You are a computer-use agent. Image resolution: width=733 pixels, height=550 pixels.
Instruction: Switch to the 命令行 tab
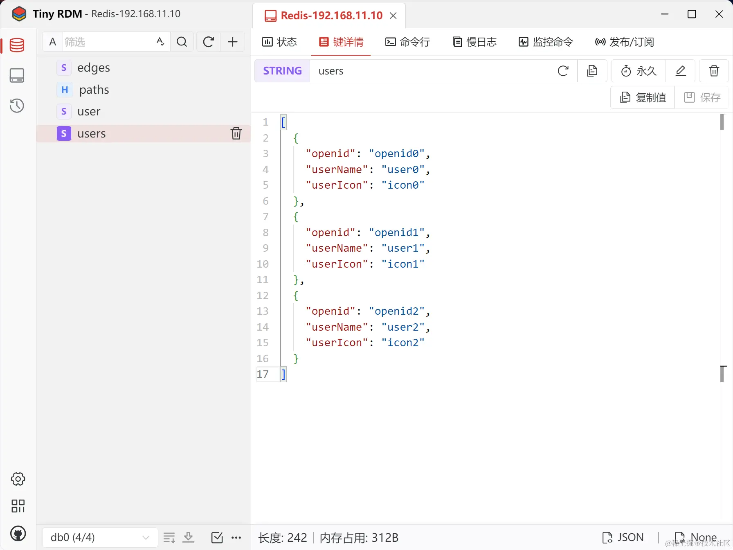[407, 42]
